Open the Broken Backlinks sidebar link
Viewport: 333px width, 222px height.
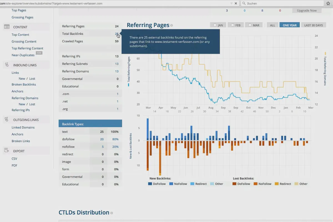coord(24,84)
